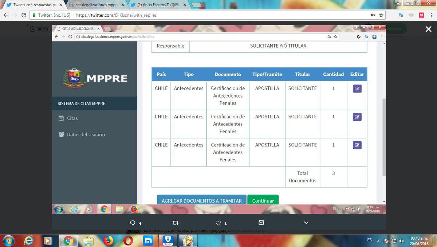This screenshot has width=437, height=247.
Task: Click the bookmark star in the inner browser
Action: [335, 37]
